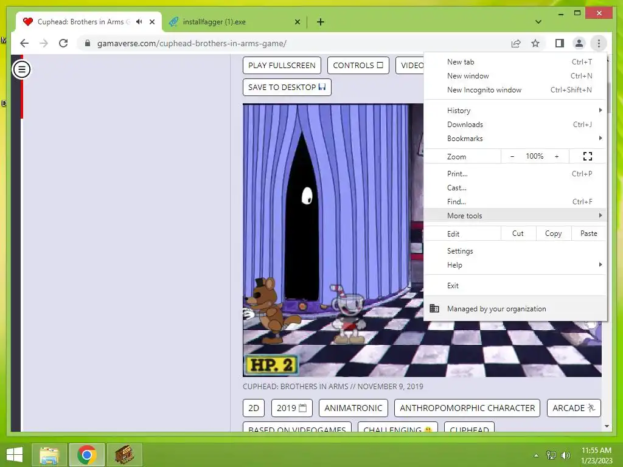
Task: Click Copy in the Edit row
Action: click(554, 233)
